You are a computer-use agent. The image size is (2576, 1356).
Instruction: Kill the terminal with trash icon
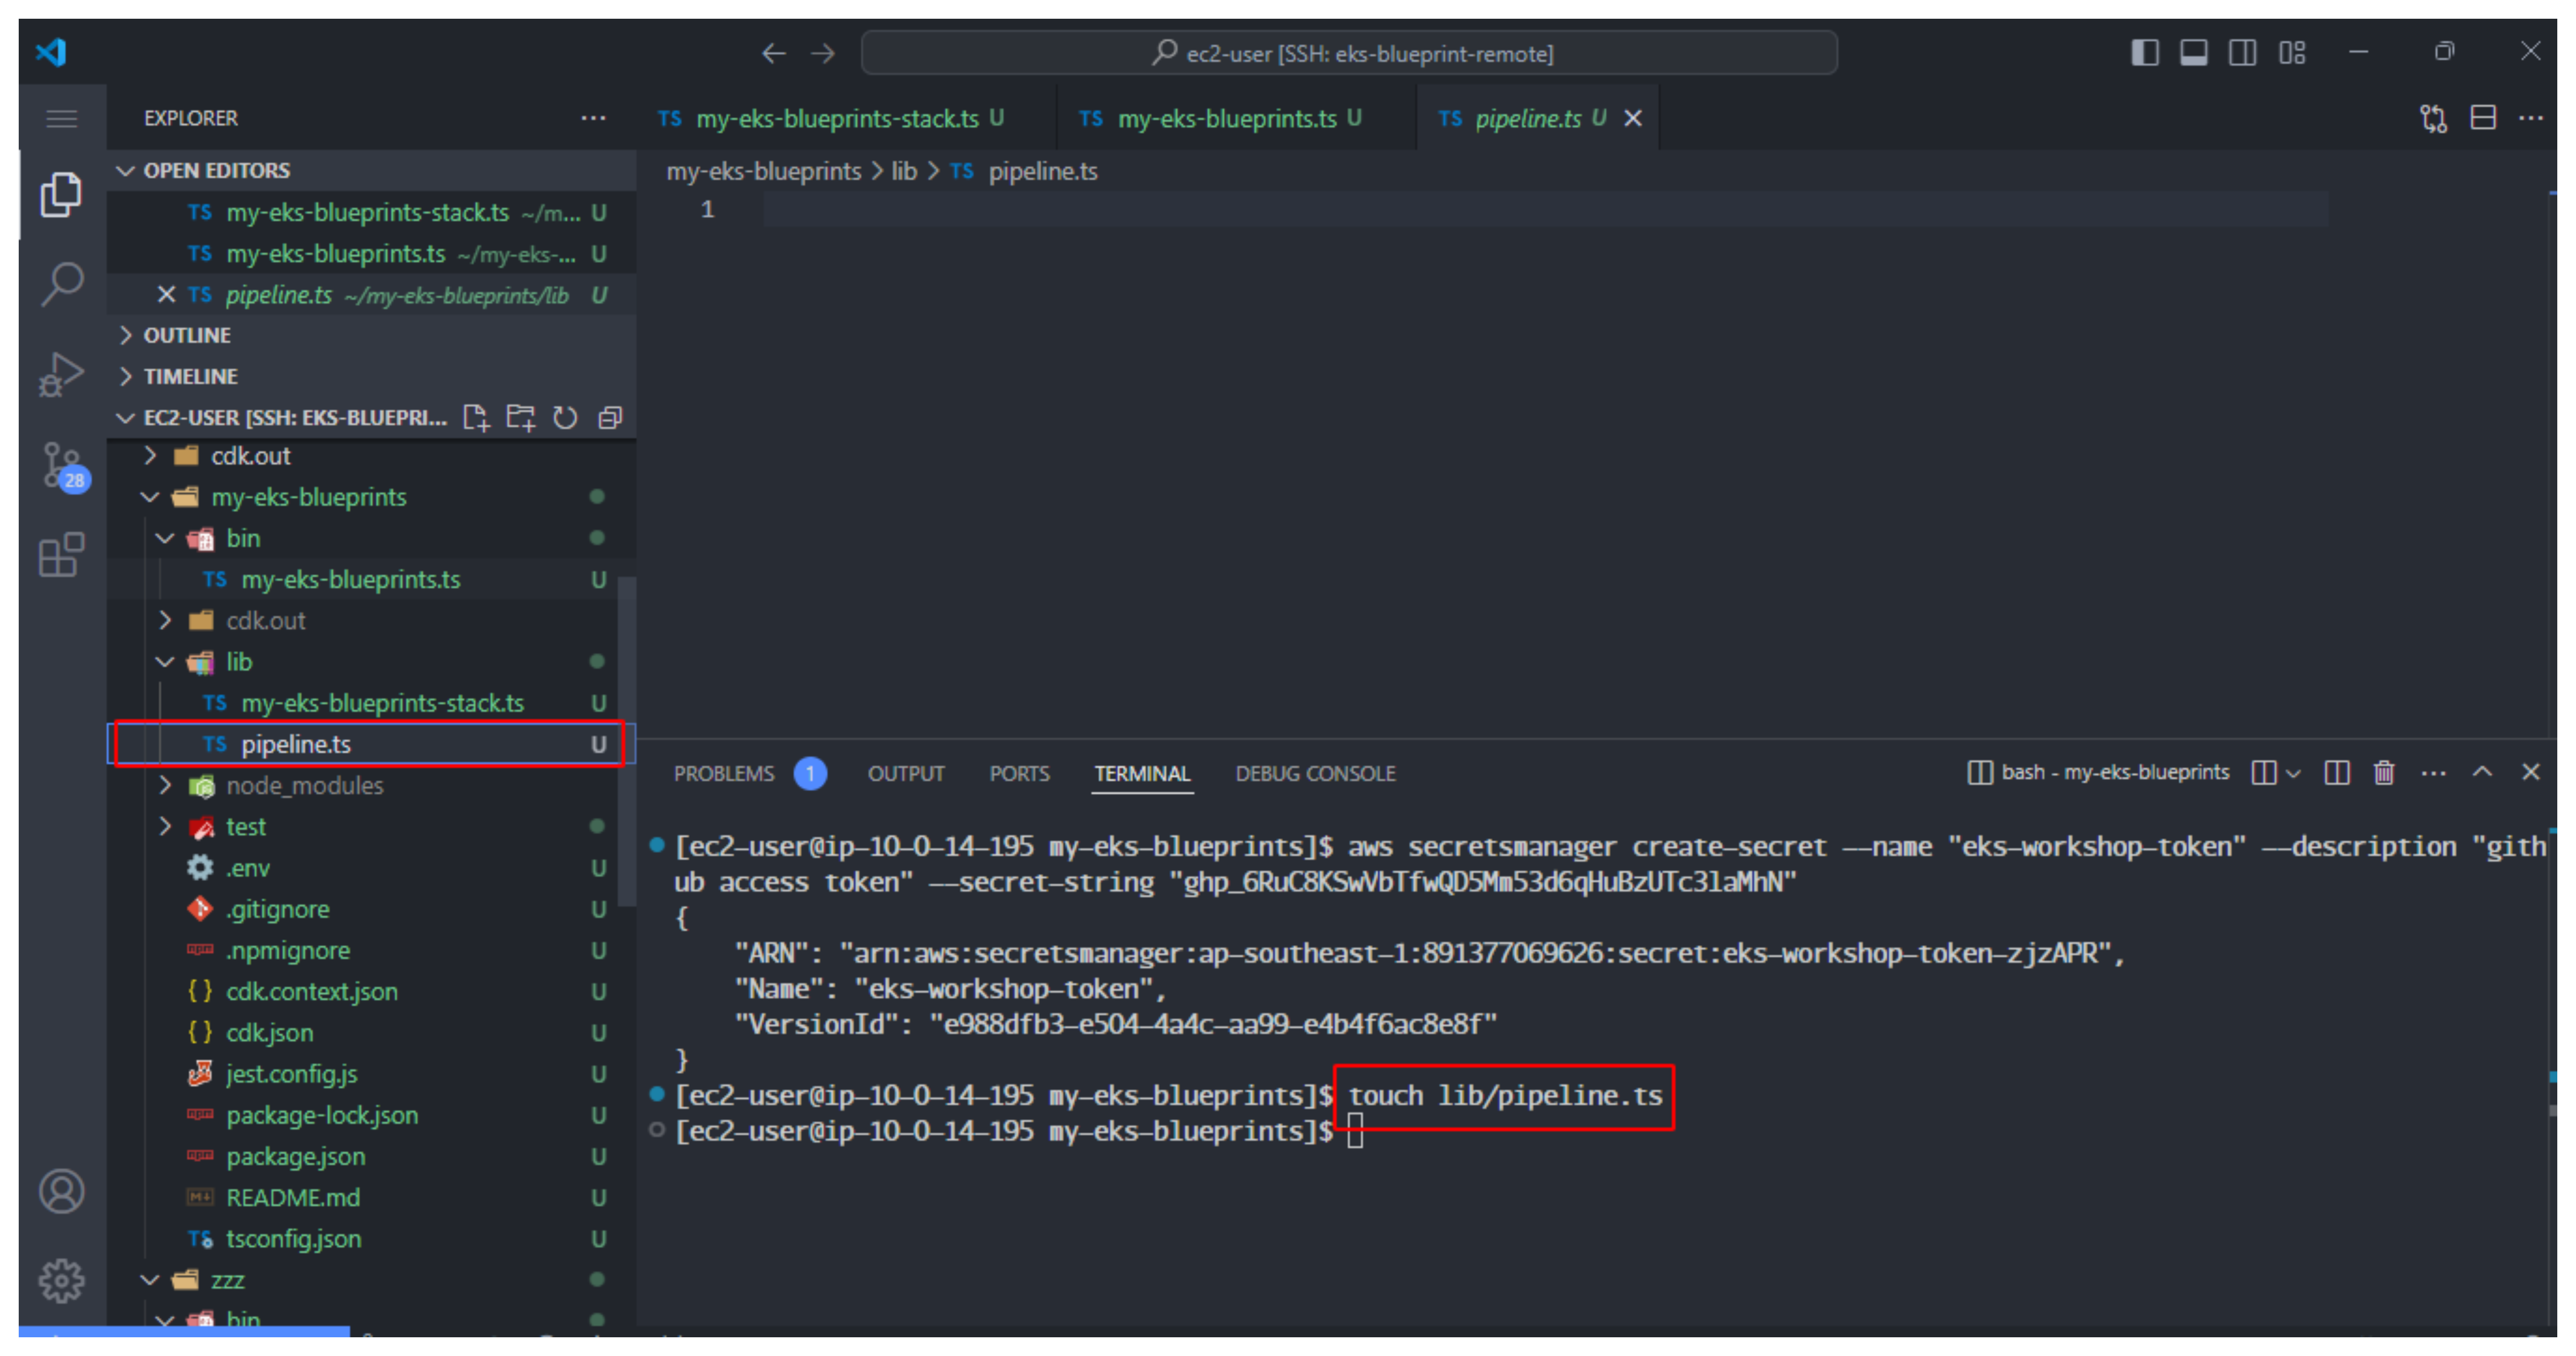coord(2384,773)
